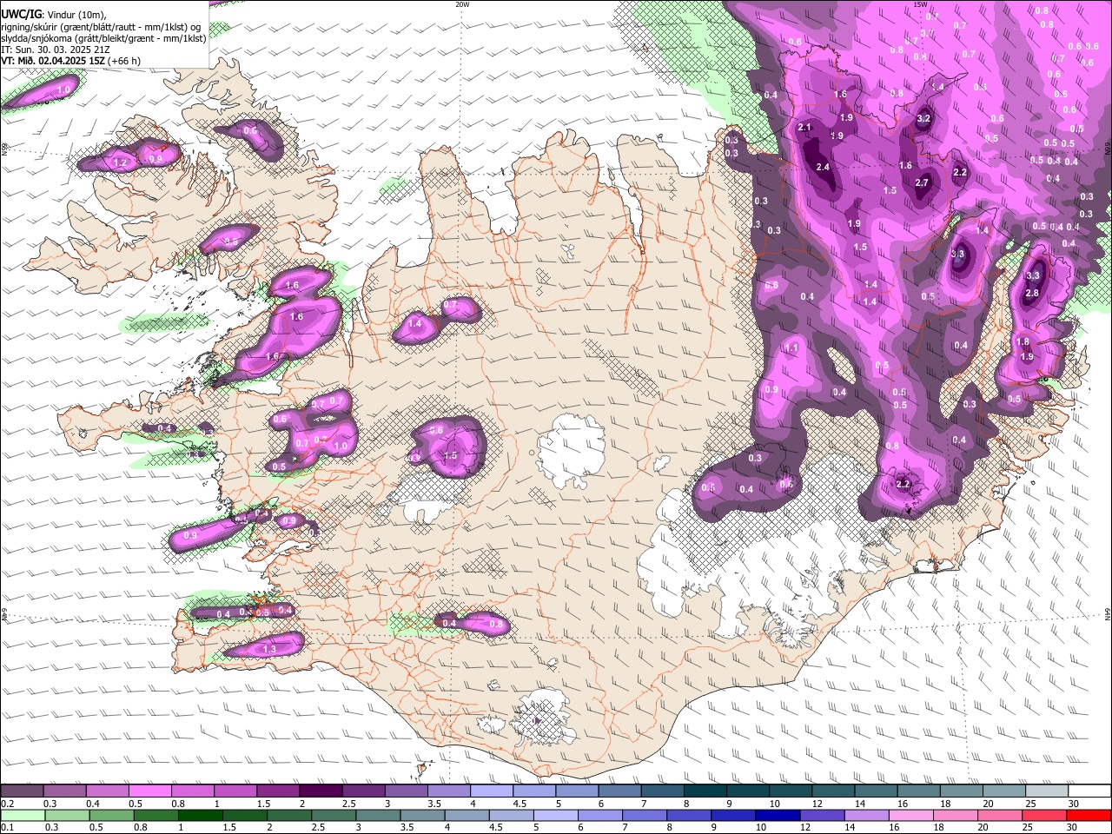
Task: Select the '1.3' precipitation value
Action: 269,650
